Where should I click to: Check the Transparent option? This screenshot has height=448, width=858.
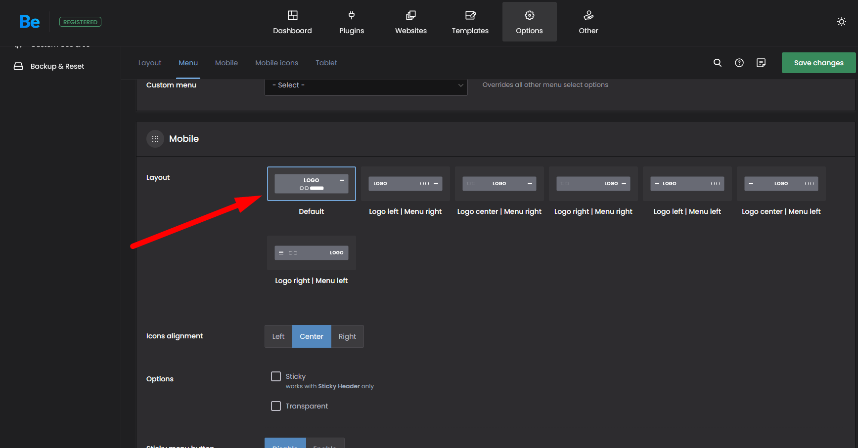coord(276,406)
